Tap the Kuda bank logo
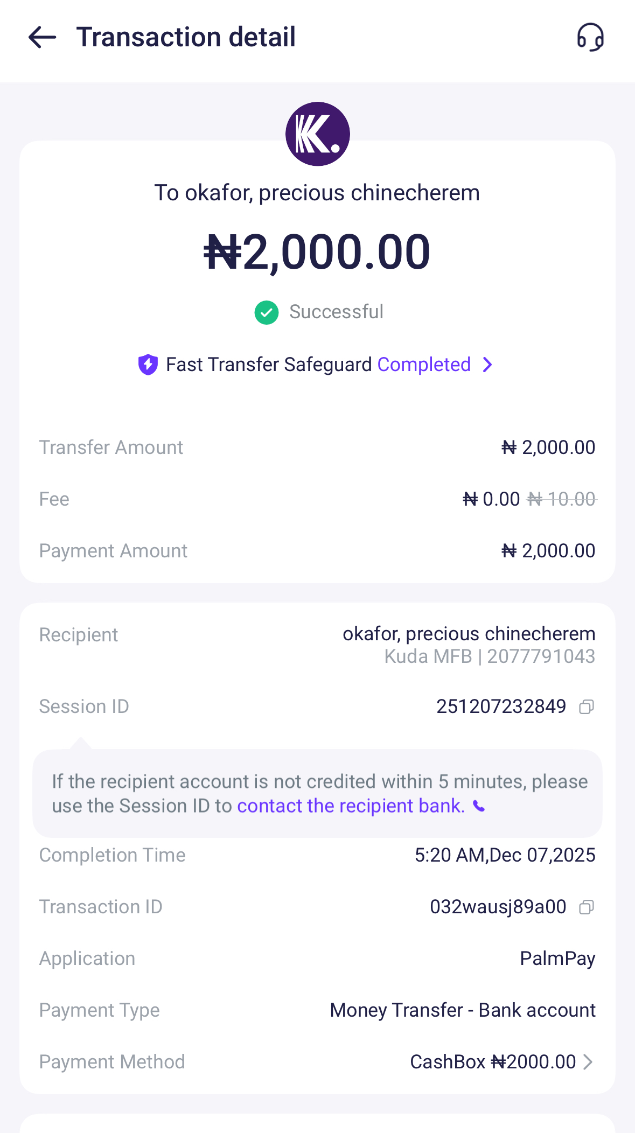Image resolution: width=635 pixels, height=1133 pixels. (x=318, y=134)
